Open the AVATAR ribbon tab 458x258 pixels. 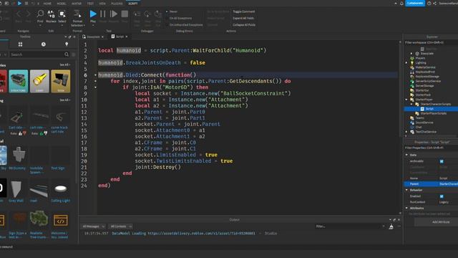click(x=77, y=4)
